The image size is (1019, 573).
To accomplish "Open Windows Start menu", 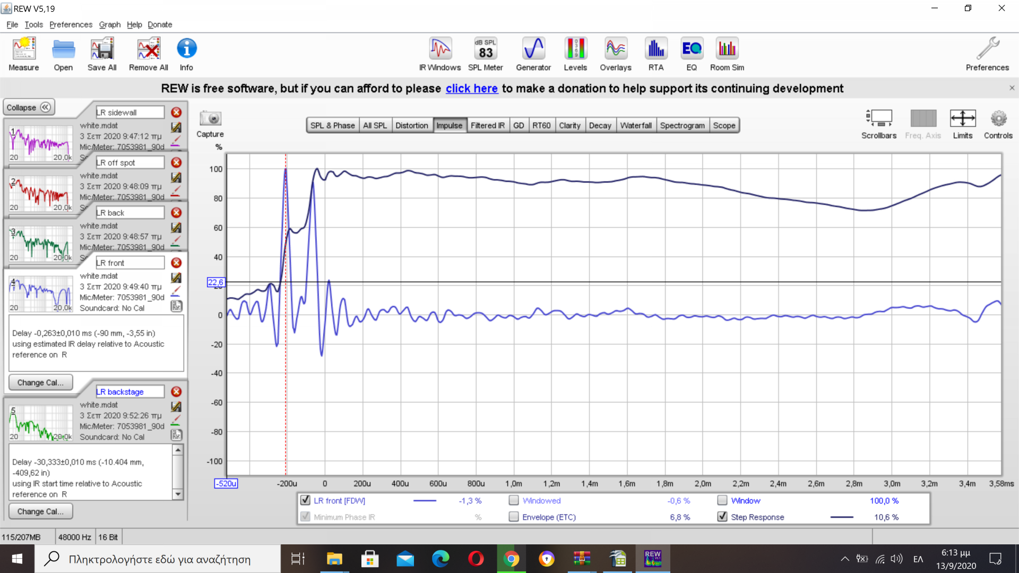I will tap(17, 559).
